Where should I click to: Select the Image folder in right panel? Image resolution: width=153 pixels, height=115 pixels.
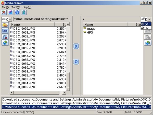(x=91, y=29)
